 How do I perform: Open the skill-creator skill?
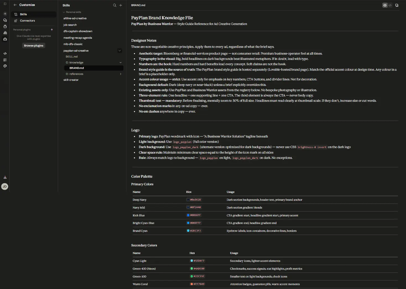click(71, 80)
